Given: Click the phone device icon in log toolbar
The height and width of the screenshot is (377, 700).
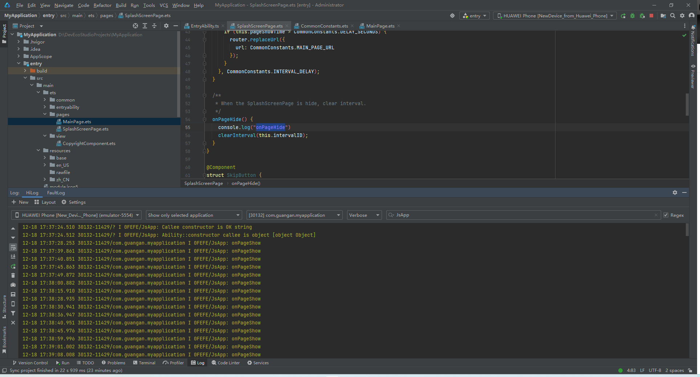Looking at the screenshot, I should click(x=13, y=304).
